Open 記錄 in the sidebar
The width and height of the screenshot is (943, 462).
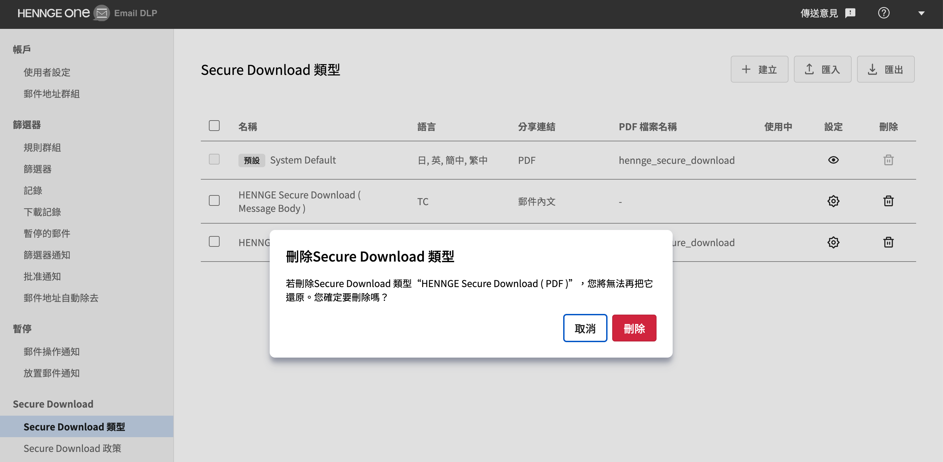pyautogui.click(x=33, y=190)
